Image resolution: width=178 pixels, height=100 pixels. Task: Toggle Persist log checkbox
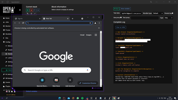click(172, 13)
